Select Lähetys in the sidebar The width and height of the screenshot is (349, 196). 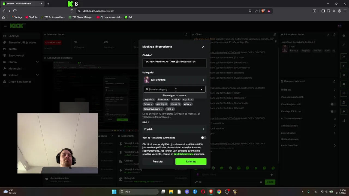[x=20, y=36]
